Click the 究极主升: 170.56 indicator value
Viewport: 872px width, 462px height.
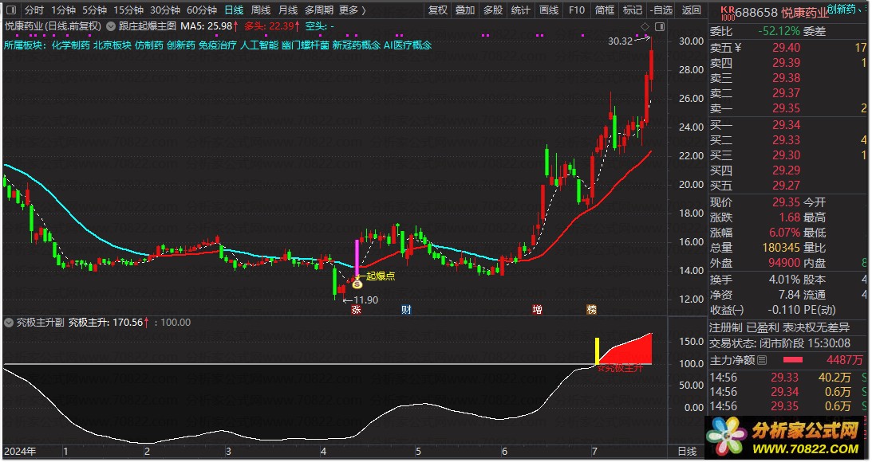109,322
